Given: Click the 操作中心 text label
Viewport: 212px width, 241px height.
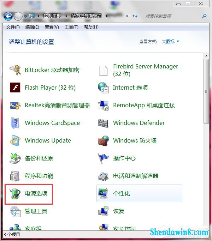Looking at the screenshot, I should [x=124, y=158].
